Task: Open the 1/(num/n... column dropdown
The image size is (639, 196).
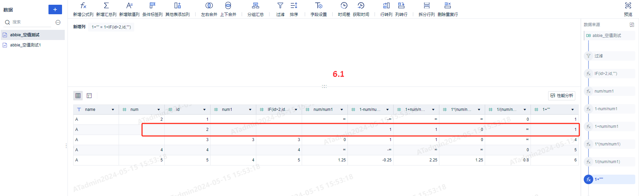Action: coord(525,110)
